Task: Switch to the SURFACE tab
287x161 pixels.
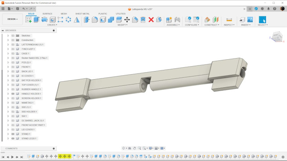Action: tap(47, 14)
